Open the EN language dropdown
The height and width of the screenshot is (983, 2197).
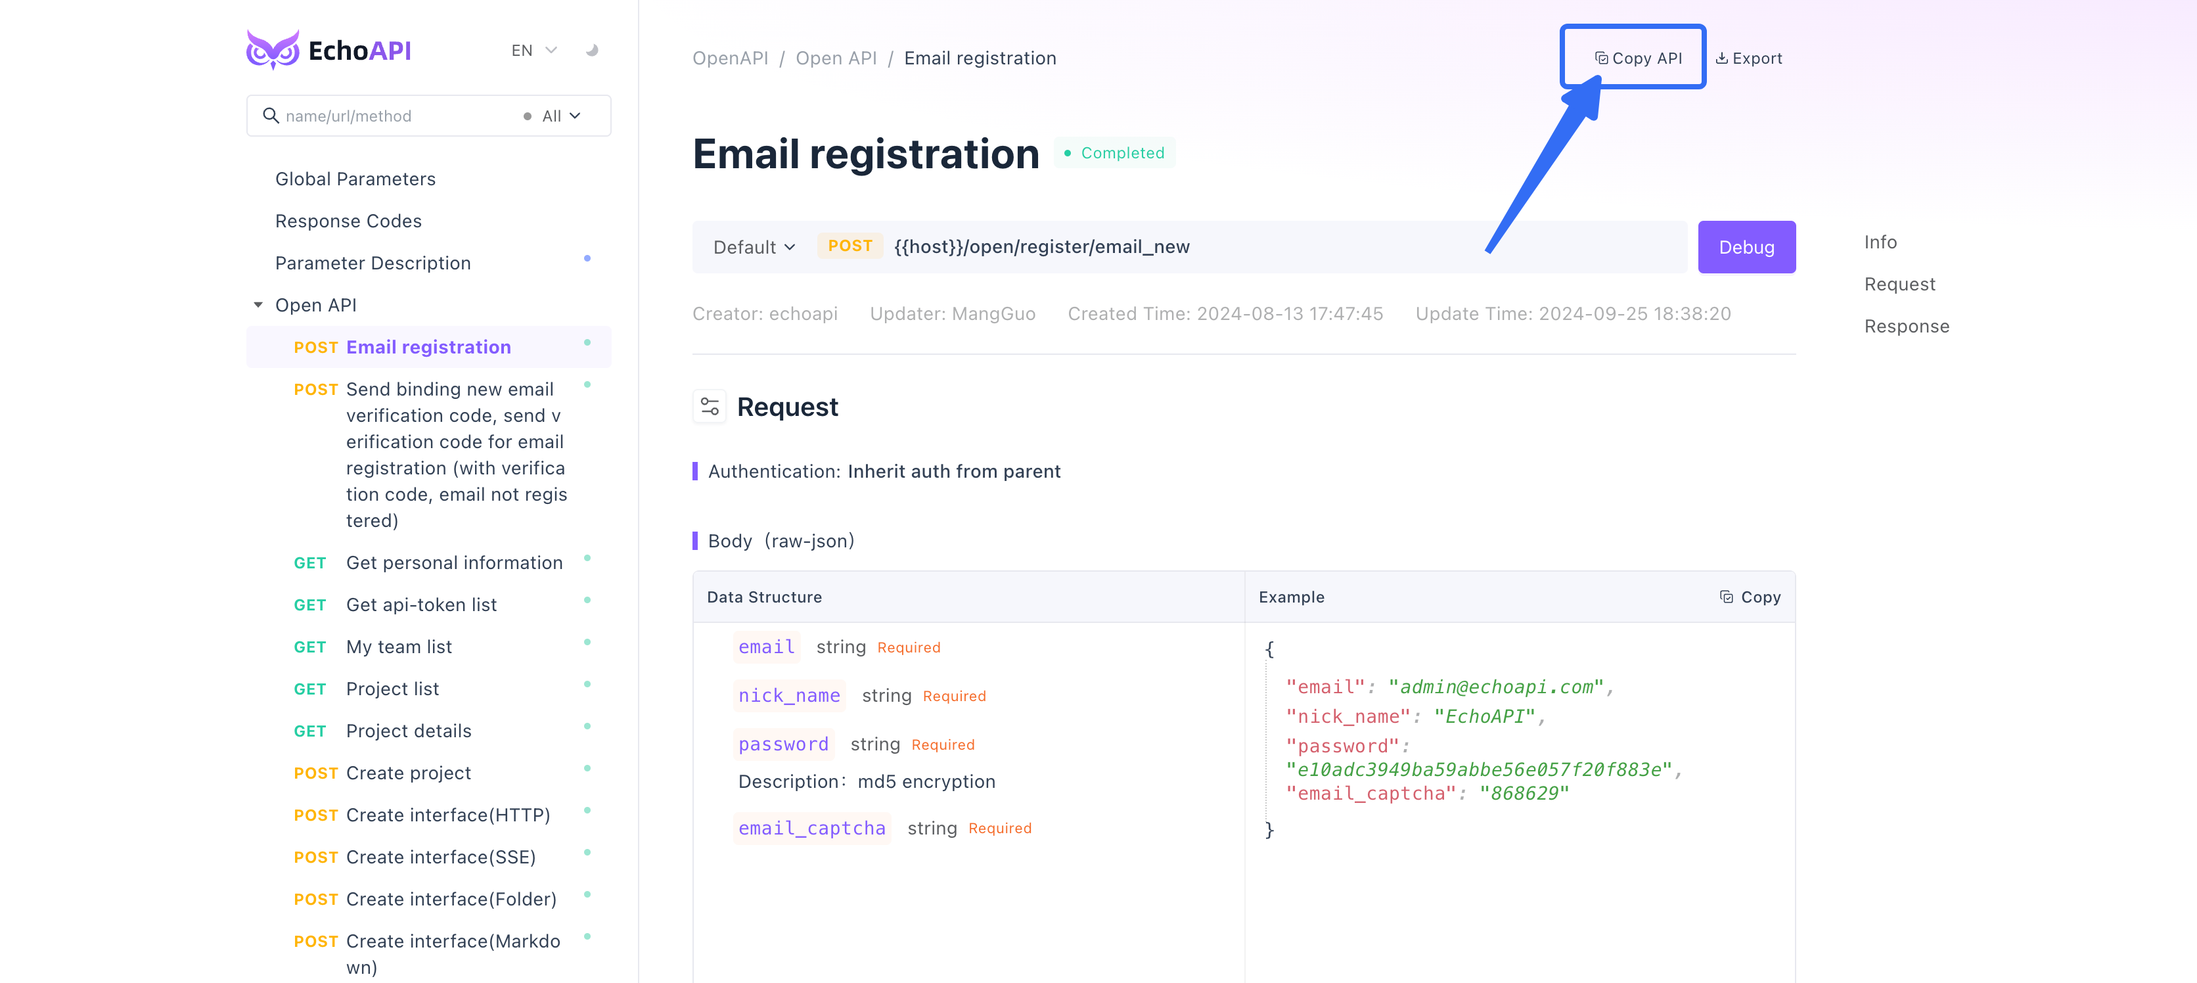534,51
